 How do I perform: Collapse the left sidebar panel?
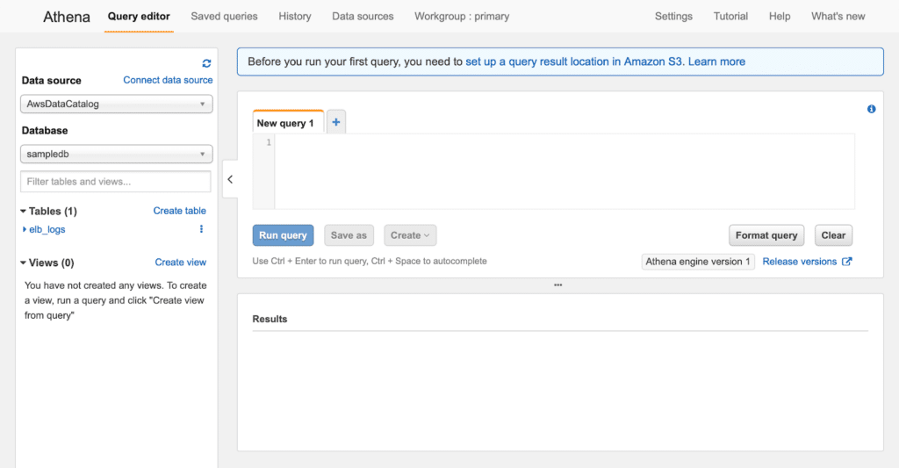point(230,179)
